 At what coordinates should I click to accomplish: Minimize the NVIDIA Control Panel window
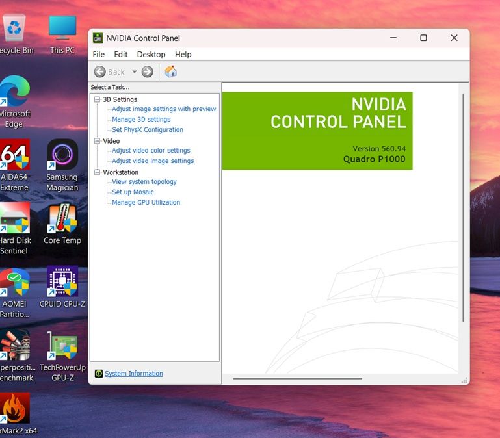pyautogui.click(x=393, y=38)
